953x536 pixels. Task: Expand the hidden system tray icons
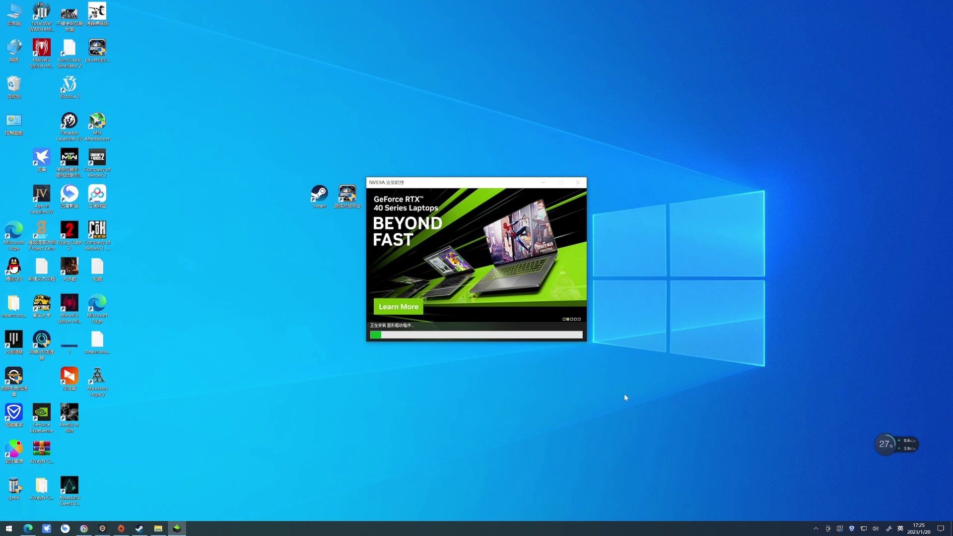816,529
